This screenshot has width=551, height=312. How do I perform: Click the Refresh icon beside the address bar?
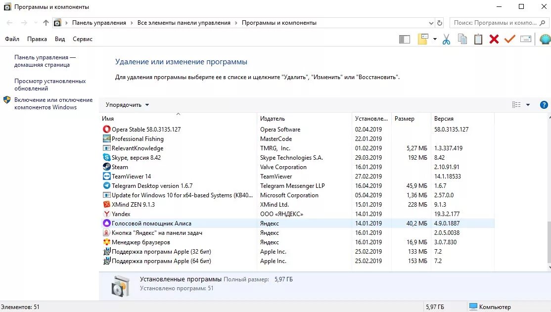(x=440, y=23)
